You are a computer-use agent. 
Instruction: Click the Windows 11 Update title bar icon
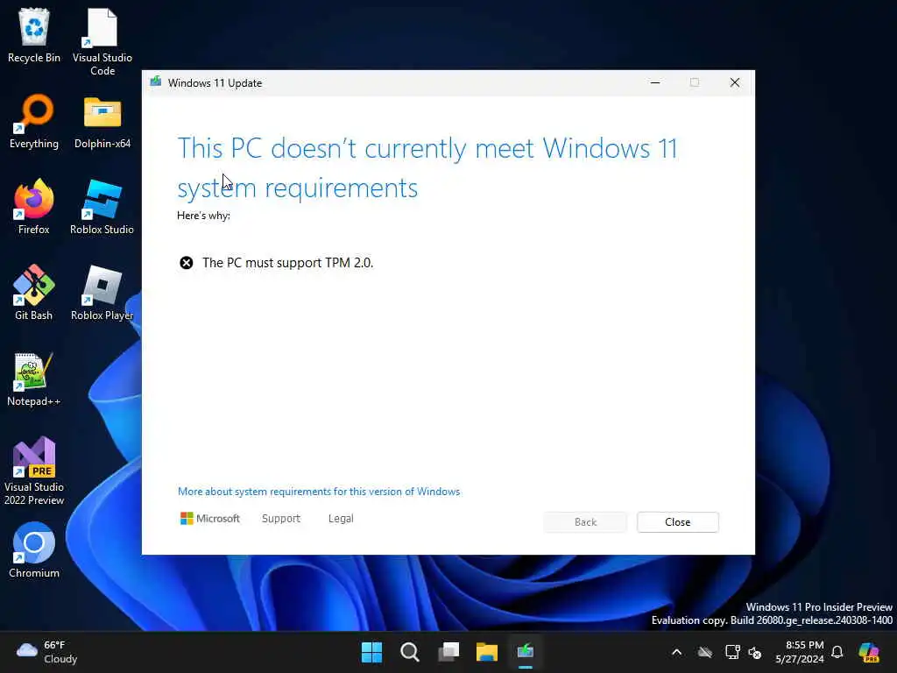coord(156,81)
